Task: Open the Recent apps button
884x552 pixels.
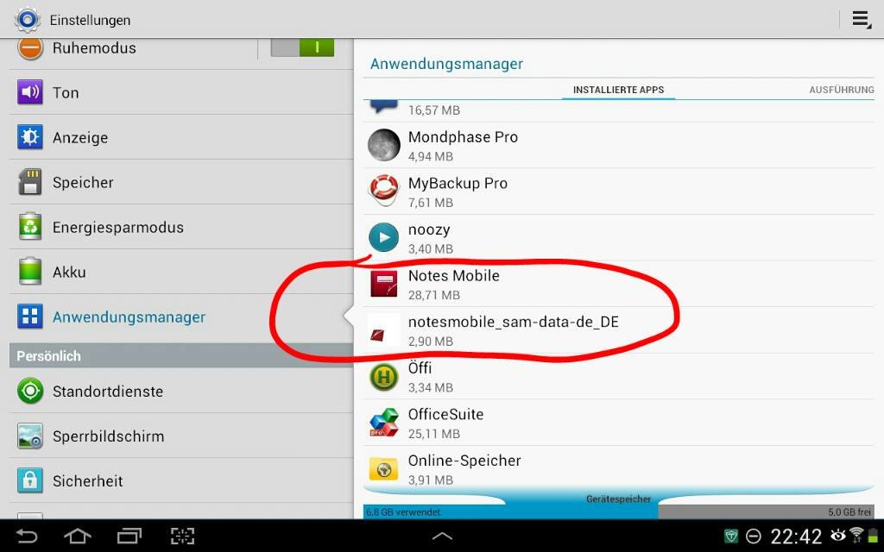Action: click(x=129, y=536)
